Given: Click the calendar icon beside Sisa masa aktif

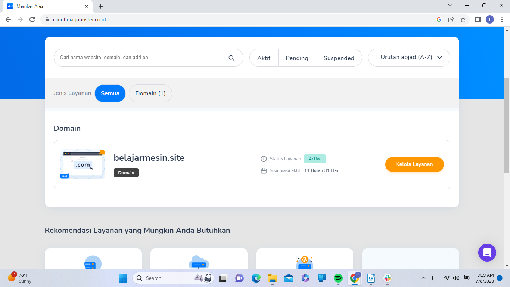Looking at the screenshot, I should [x=264, y=170].
